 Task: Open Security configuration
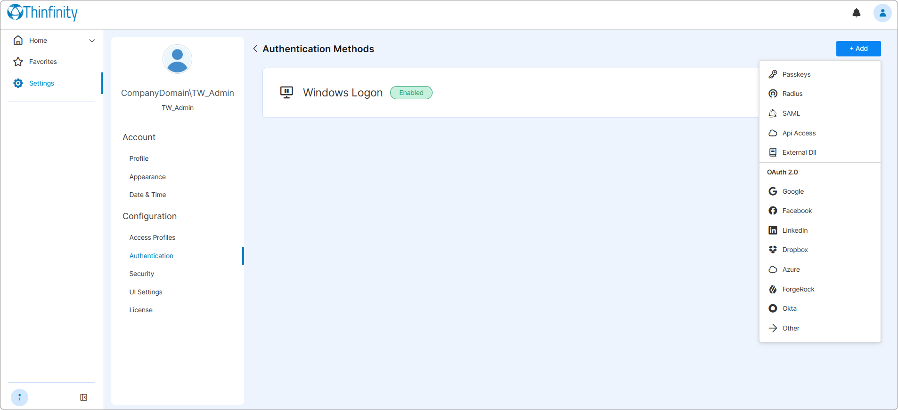pos(141,274)
